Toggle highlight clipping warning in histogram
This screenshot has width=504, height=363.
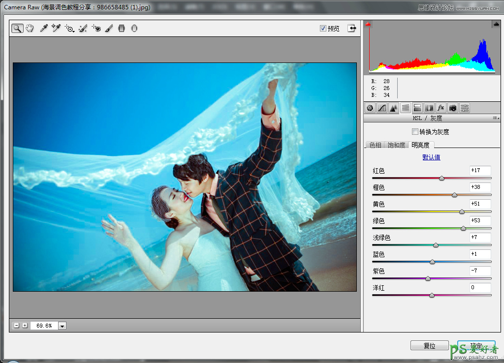pos(496,25)
